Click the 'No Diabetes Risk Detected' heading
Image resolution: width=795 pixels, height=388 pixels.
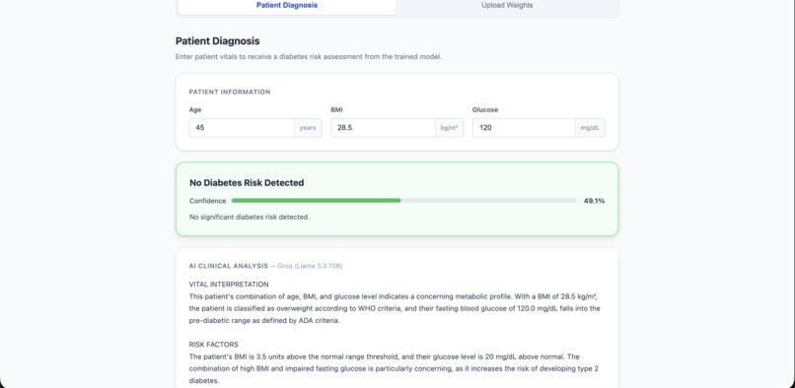pos(247,183)
